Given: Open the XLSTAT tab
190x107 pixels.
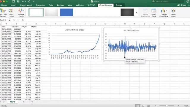Looking at the screenshot, I should 91,5.
